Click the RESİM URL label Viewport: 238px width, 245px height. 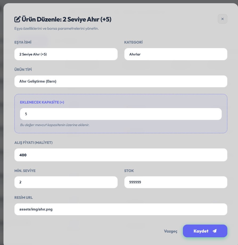[23, 197]
